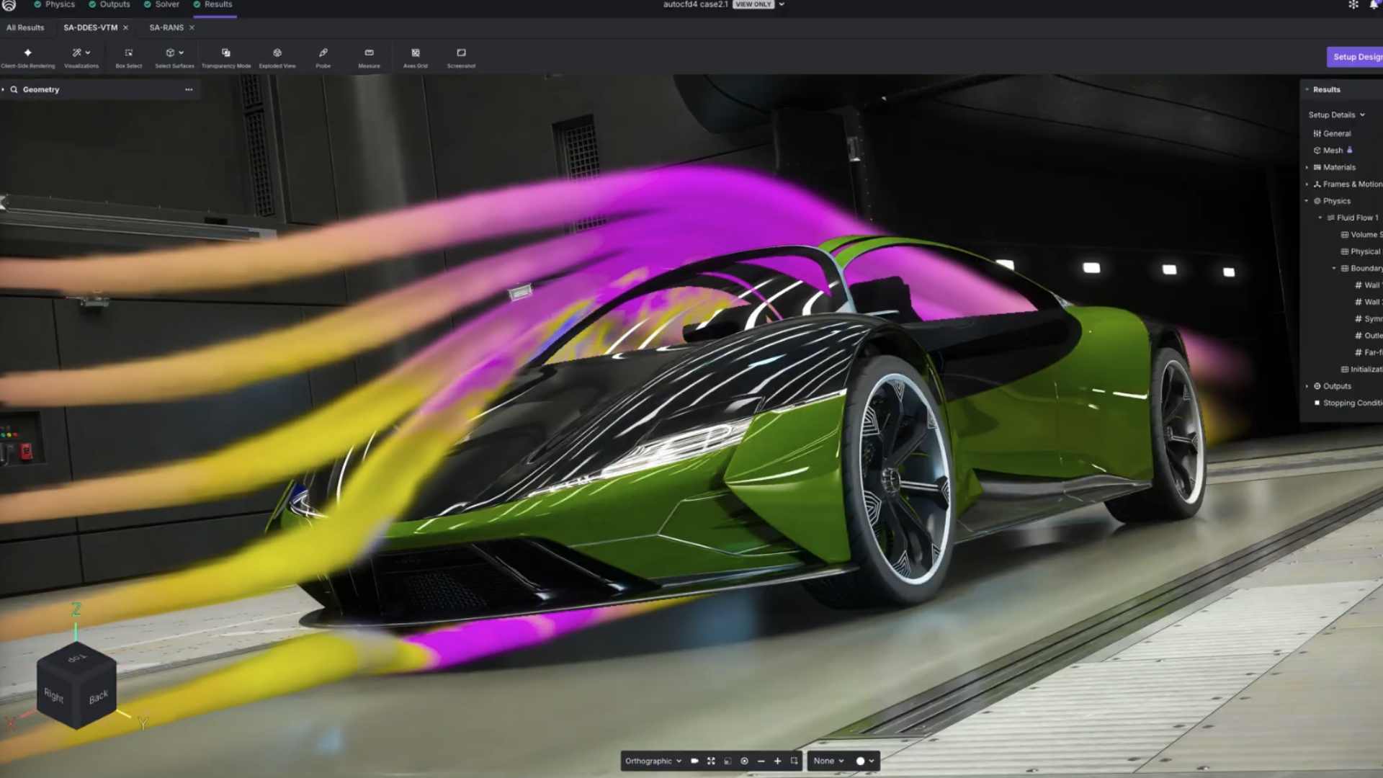Screen dimensions: 1383x778
Task: Activate the Box Select tool
Action: tap(128, 56)
